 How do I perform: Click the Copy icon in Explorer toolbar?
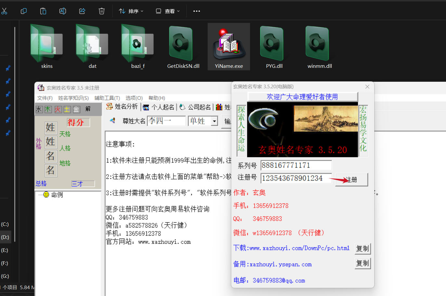[24, 11]
